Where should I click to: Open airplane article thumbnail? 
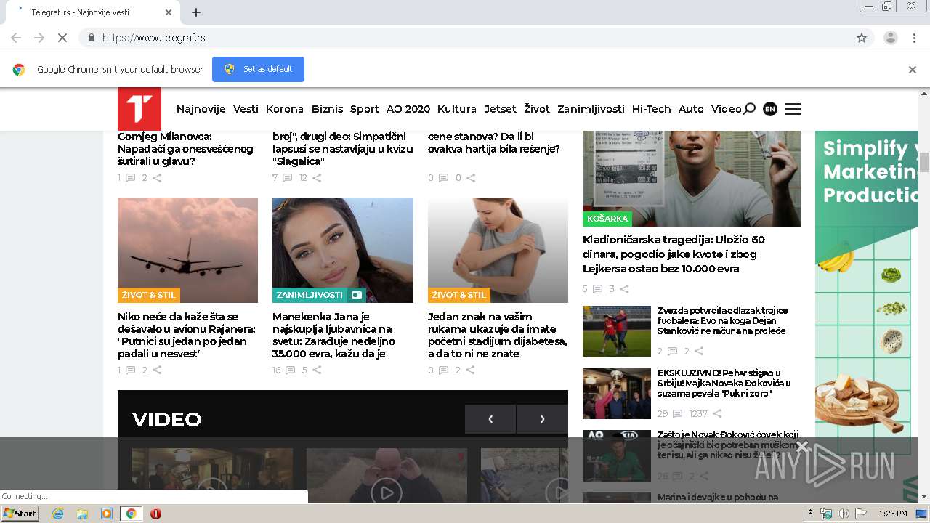[187, 250]
